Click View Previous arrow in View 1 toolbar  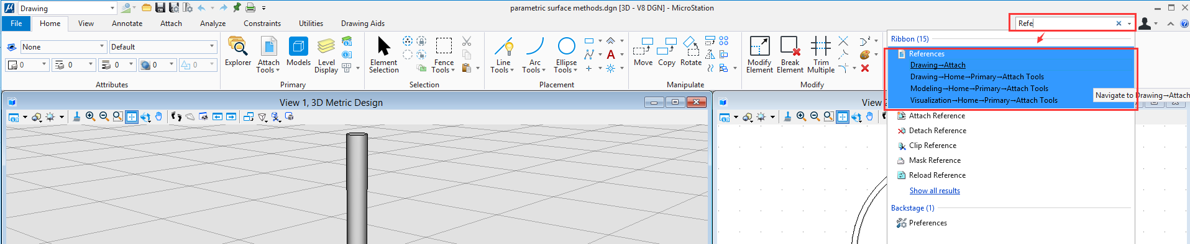click(217, 116)
